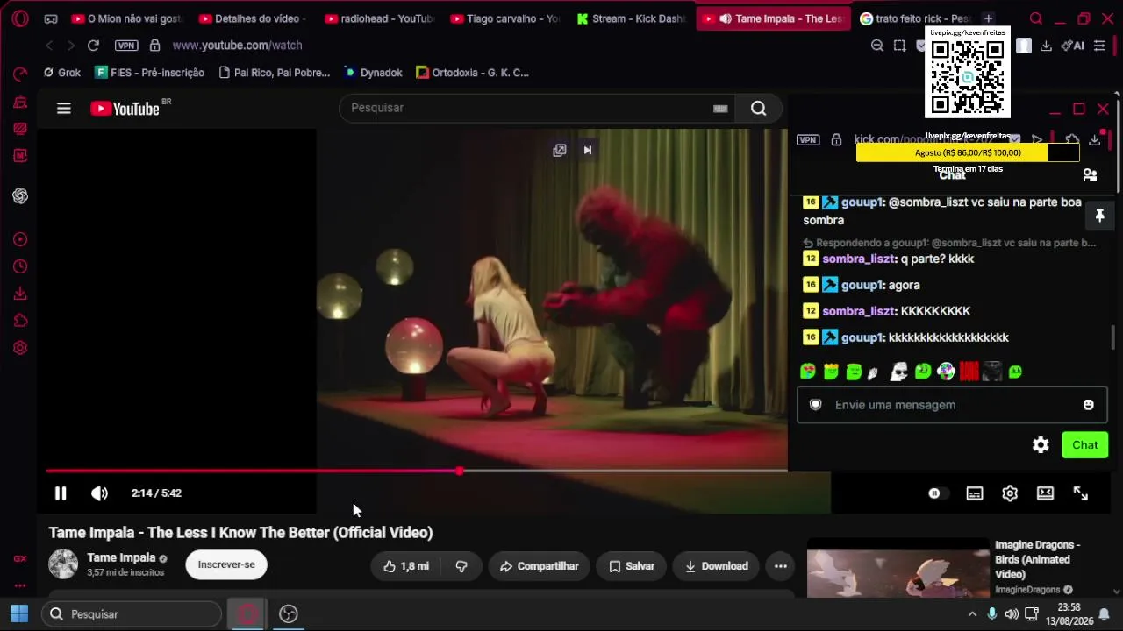Open a new tab with the plus button
This screenshot has width=1123, height=631.
point(988,18)
